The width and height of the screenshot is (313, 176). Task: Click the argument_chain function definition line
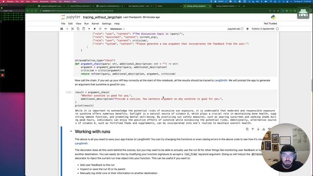click(x=127, y=64)
